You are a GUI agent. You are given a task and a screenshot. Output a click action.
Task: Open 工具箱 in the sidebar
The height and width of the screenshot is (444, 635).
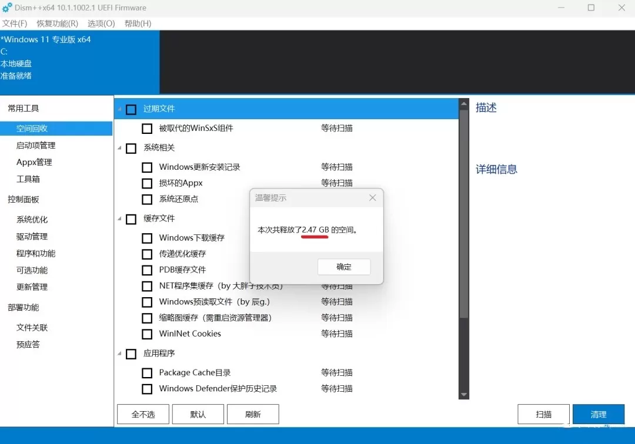tap(28, 179)
